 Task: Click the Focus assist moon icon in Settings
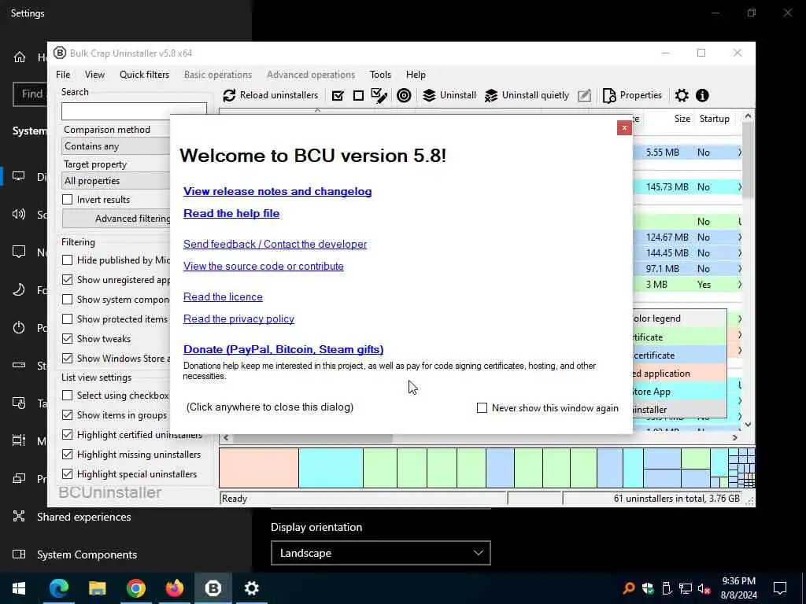tap(19, 289)
